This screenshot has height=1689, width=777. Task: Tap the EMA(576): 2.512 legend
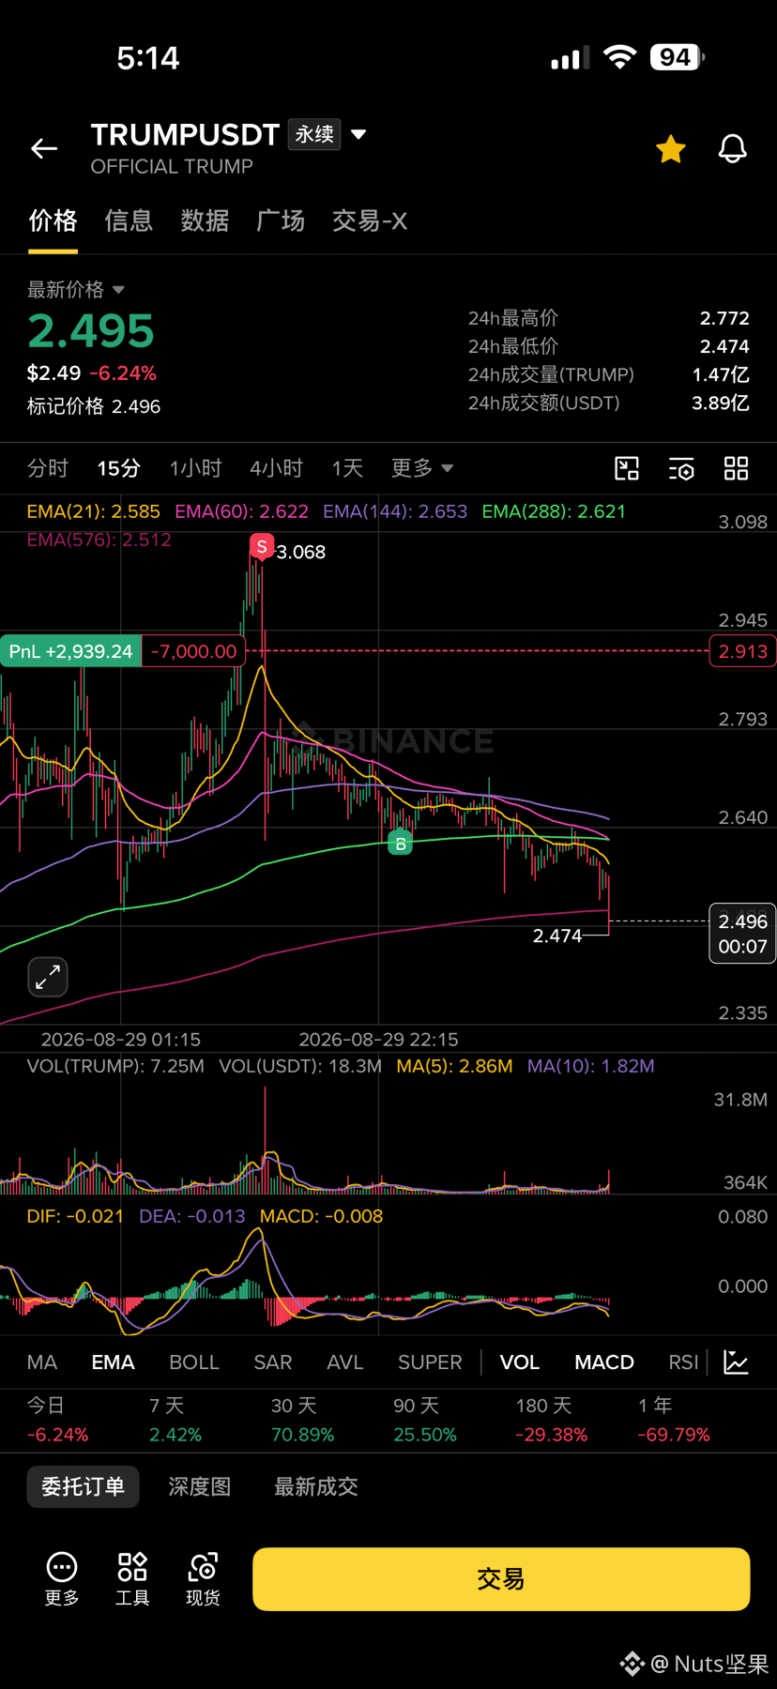[x=99, y=540]
